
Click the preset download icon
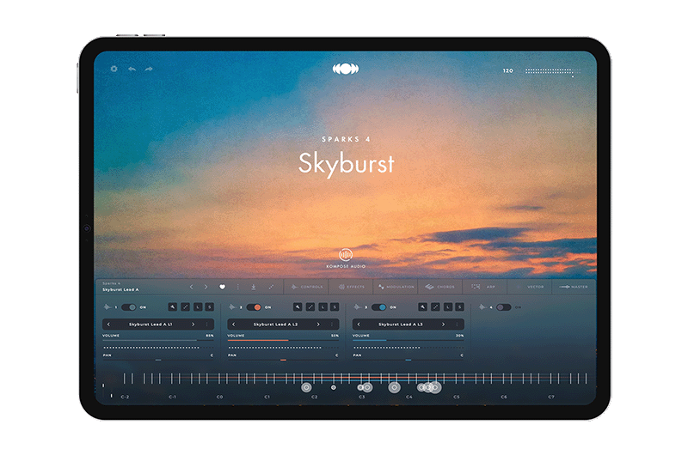pos(253,287)
